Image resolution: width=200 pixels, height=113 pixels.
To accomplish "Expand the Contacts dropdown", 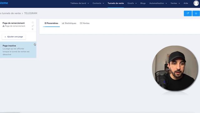I will click(x=98, y=3).
